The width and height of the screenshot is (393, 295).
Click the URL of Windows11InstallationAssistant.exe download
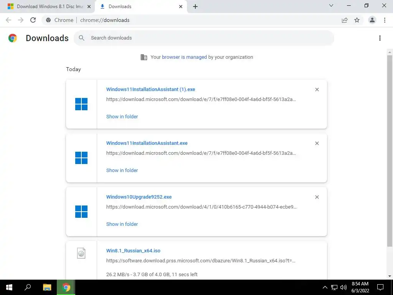(201, 153)
